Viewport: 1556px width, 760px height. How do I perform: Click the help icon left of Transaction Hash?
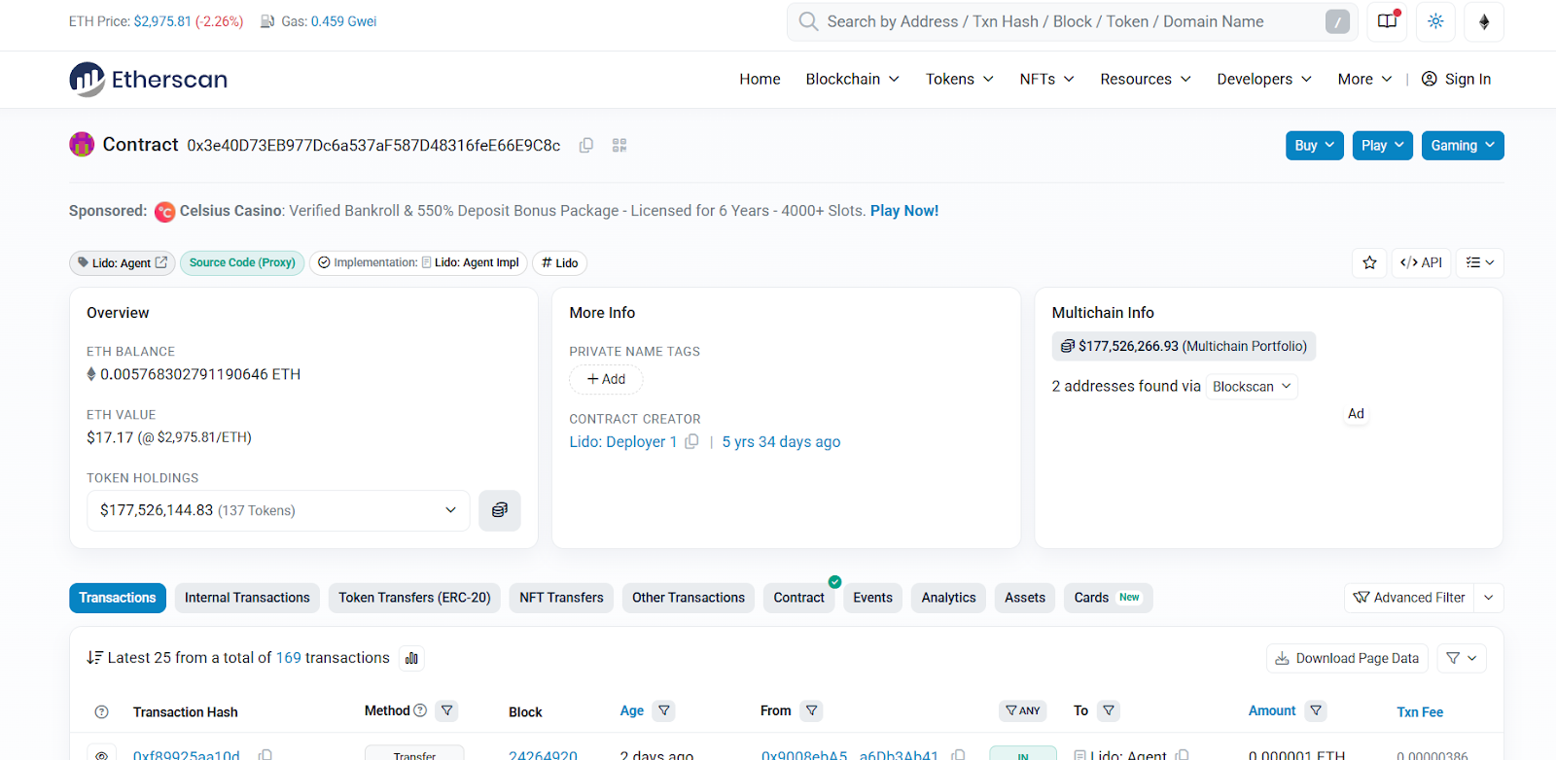tap(101, 712)
